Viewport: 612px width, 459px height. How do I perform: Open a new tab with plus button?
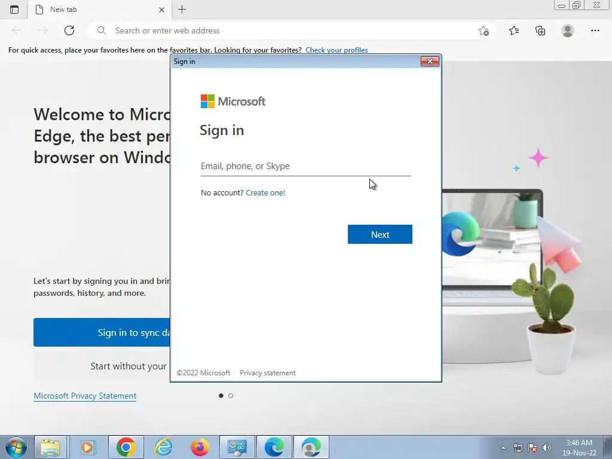(x=182, y=10)
